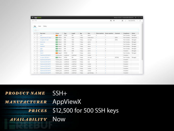Viewport: 174px width, 131px height.
Task: Open key name link in 1 day row
Action: [41, 35]
